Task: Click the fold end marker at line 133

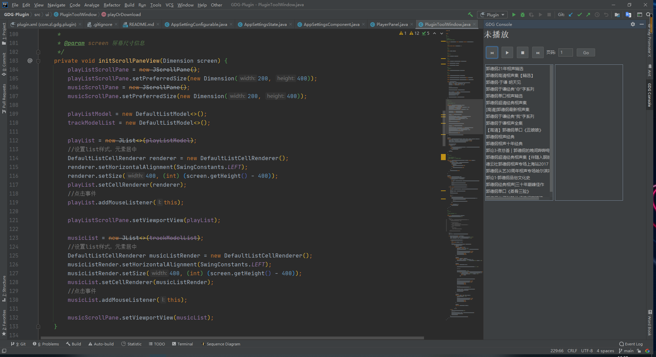Action: click(38, 326)
